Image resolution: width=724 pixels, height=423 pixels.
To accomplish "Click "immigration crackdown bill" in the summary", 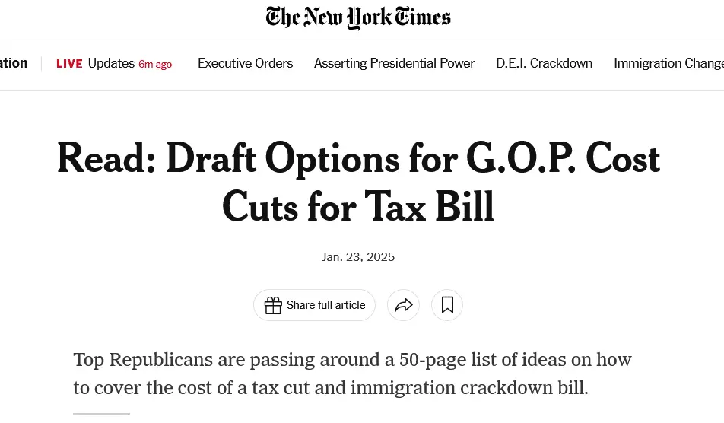I will [x=469, y=387].
